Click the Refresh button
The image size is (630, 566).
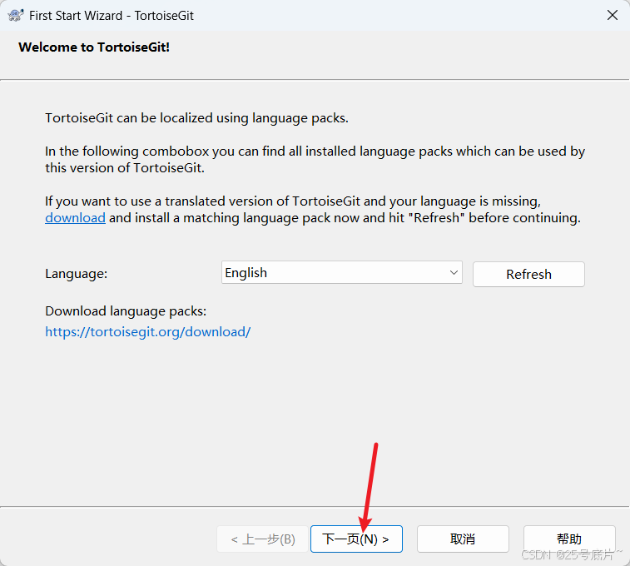(x=528, y=274)
